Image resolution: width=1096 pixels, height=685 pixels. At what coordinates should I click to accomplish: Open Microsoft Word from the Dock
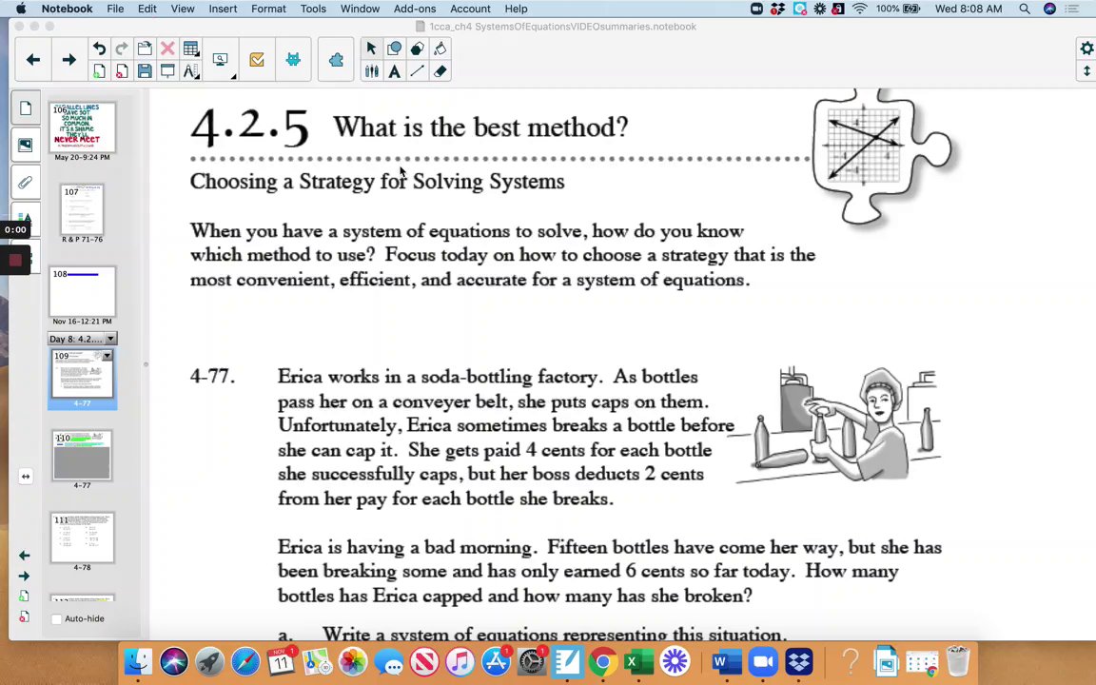[x=727, y=661]
